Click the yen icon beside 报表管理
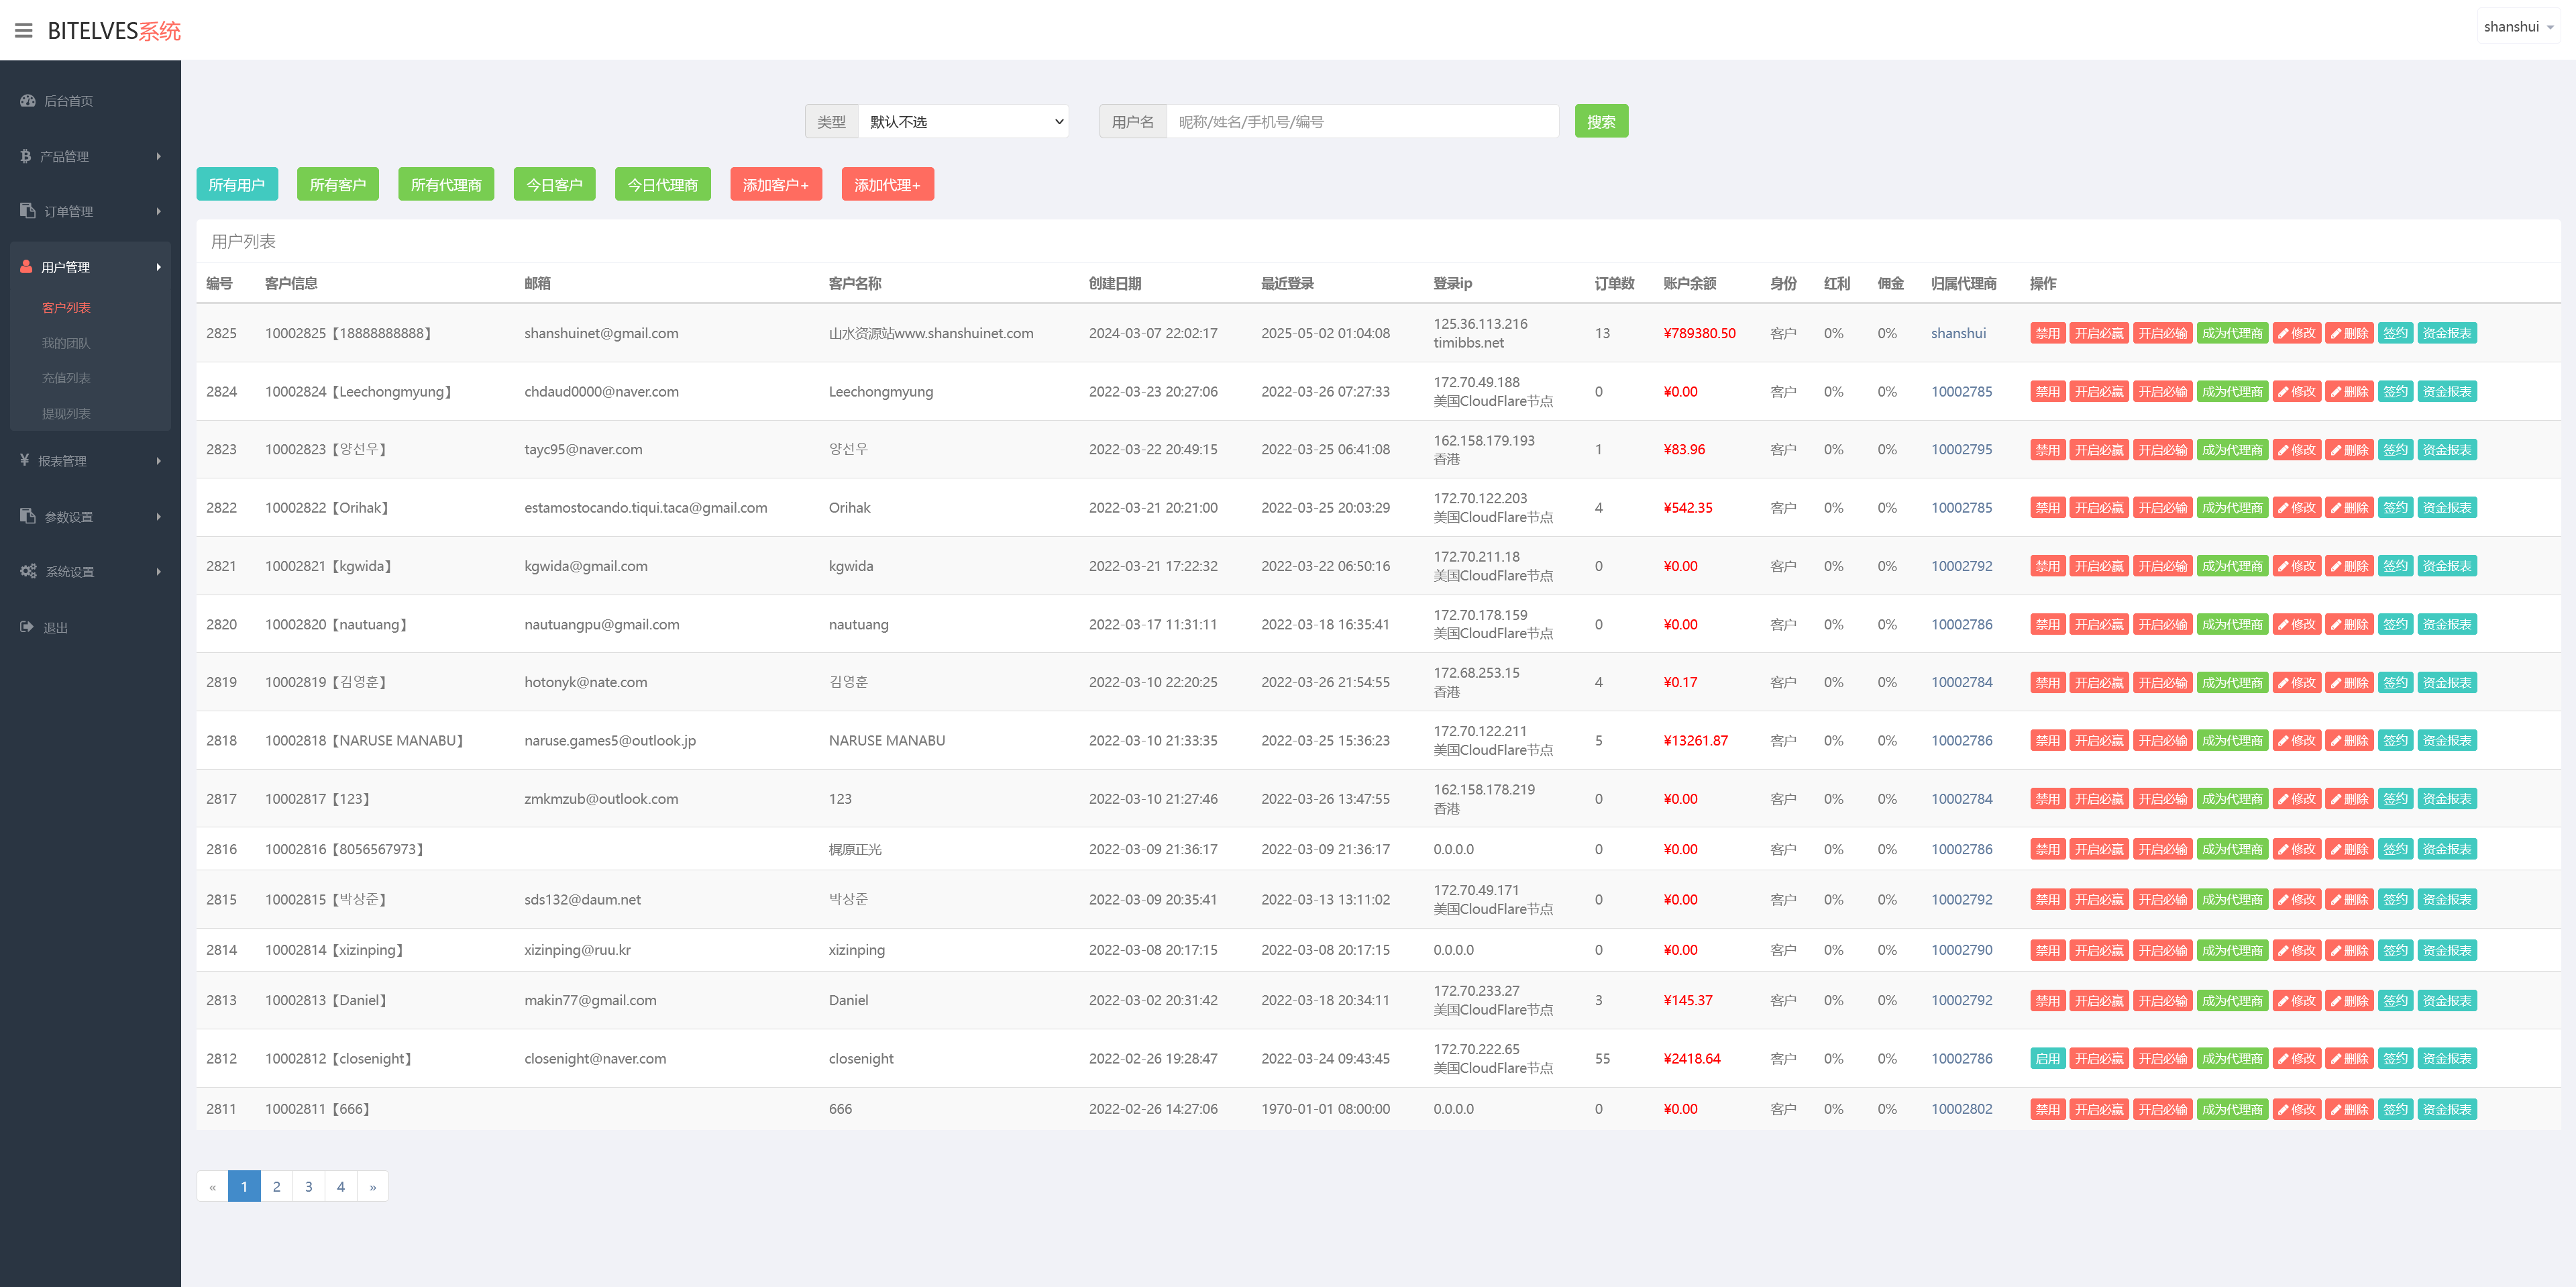Image resolution: width=2576 pixels, height=1287 pixels. point(24,460)
